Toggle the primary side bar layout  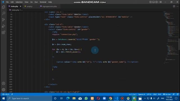coord(150,2)
